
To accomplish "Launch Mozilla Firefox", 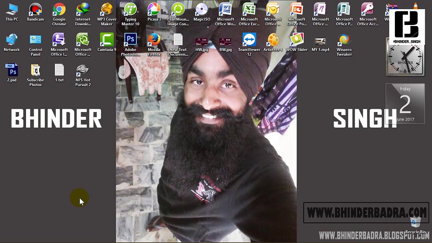I will pyautogui.click(x=154, y=45).
